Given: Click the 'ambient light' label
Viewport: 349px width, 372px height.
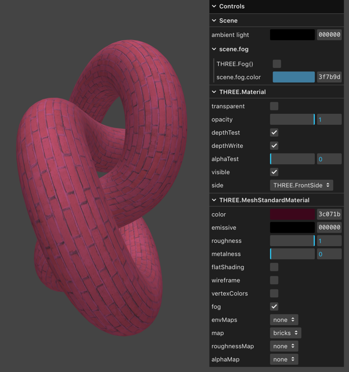Looking at the screenshot, I should 230,35.
